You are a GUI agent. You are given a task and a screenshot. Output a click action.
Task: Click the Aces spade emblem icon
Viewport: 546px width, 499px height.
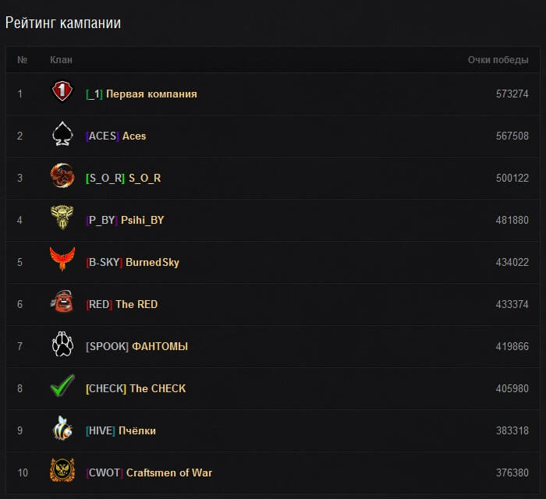tap(62, 135)
